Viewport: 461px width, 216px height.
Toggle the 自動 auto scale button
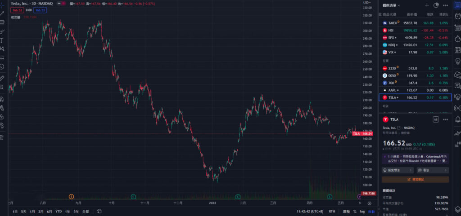coord(371,212)
